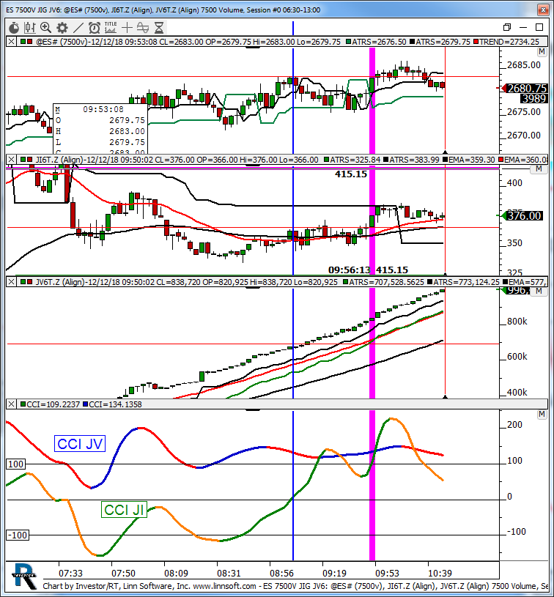Close the ES price pane with X box
This screenshot has height=597, width=554.
pyautogui.click(x=10, y=42)
